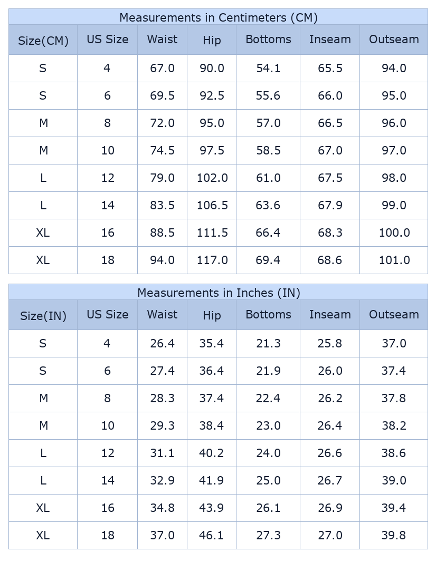
Task: Select the 117.0 hip value for US 18
Action: 212,260
